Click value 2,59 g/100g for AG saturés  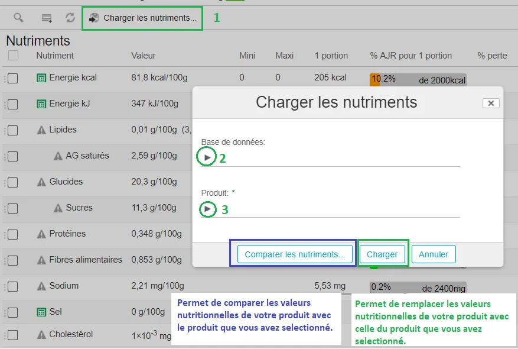(154, 156)
